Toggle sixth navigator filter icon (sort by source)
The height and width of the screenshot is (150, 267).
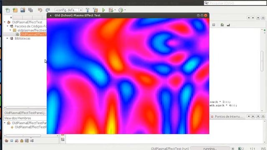(x=32, y=141)
